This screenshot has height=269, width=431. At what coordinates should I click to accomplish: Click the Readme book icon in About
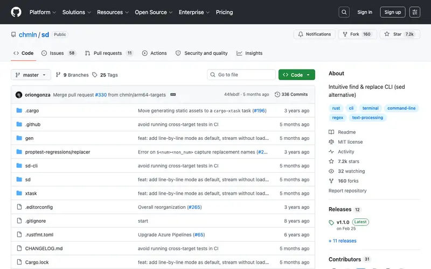point(331,132)
